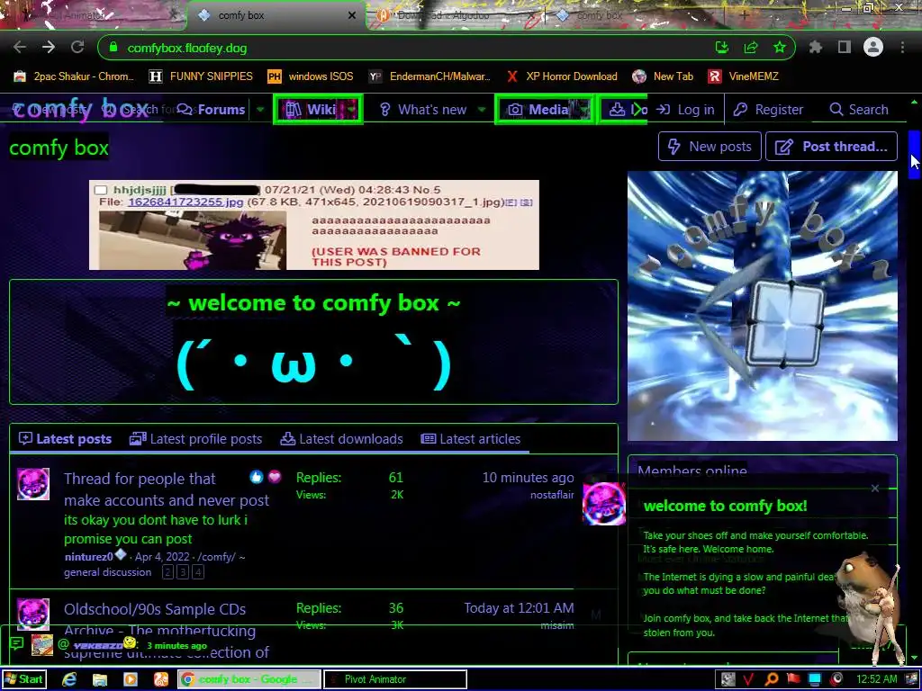Click the blue page scrollbar thumb
Screen dimensions: 922x691
[914, 154]
